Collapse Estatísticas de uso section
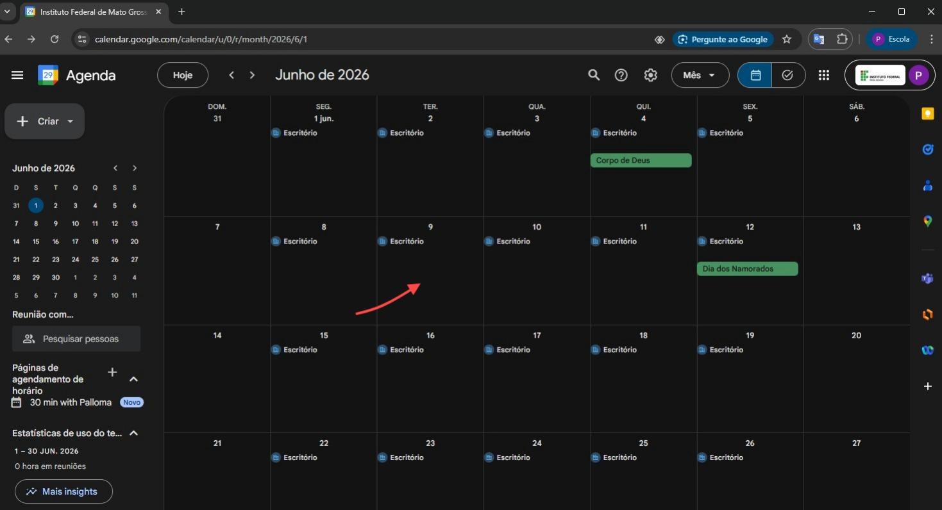This screenshot has width=942, height=510. click(x=133, y=433)
